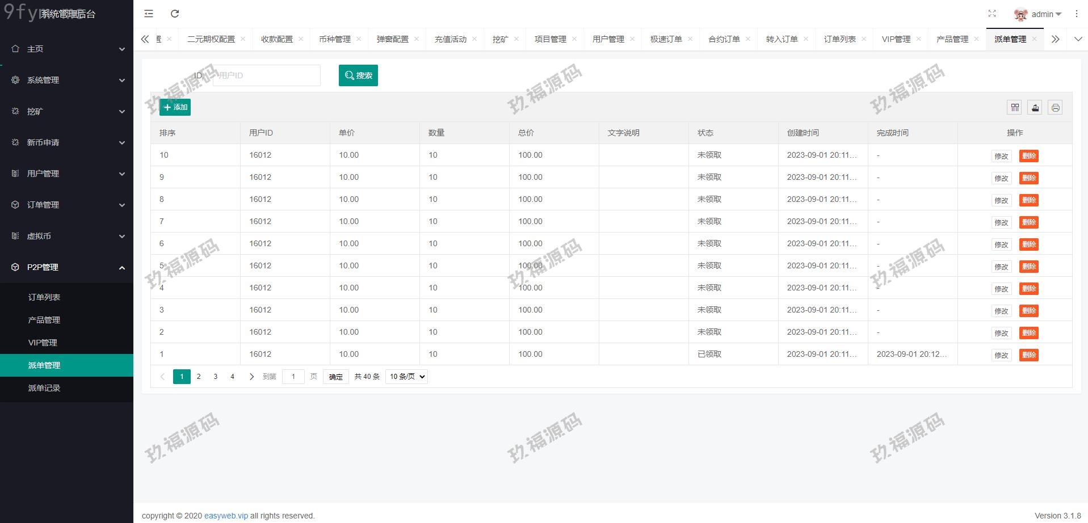Click the 添加 add button

[175, 107]
